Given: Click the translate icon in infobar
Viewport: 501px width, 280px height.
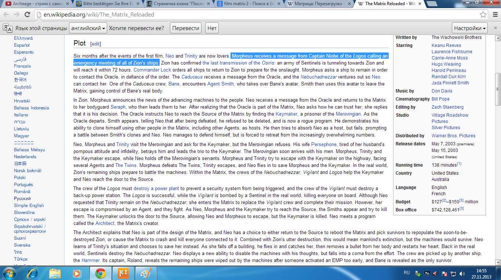Looking at the screenshot, I should [8, 28].
